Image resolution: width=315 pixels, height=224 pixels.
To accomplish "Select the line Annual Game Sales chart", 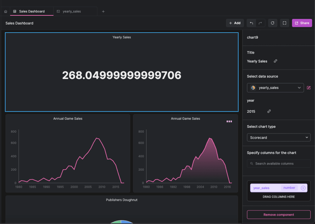I will [68, 154].
